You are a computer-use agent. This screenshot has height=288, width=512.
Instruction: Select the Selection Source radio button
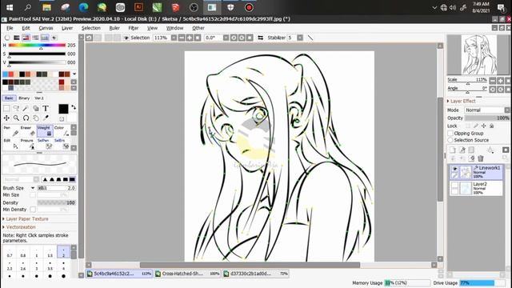[x=450, y=140]
